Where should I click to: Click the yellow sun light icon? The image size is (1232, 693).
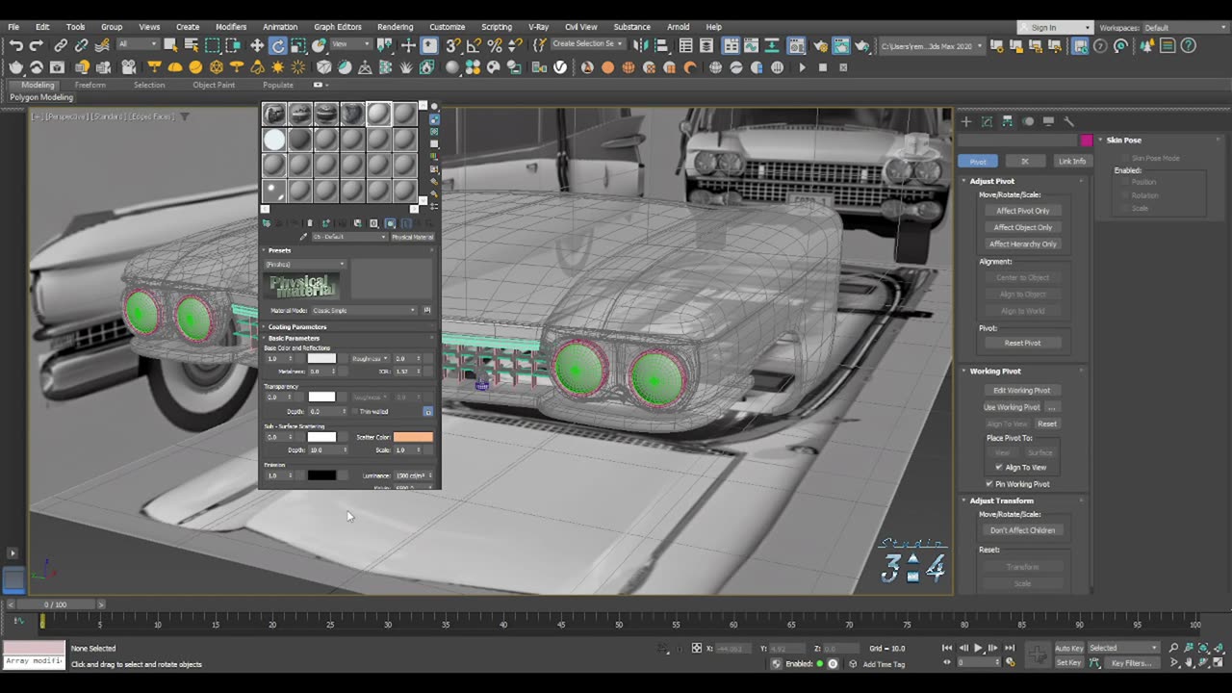tap(277, 67)
